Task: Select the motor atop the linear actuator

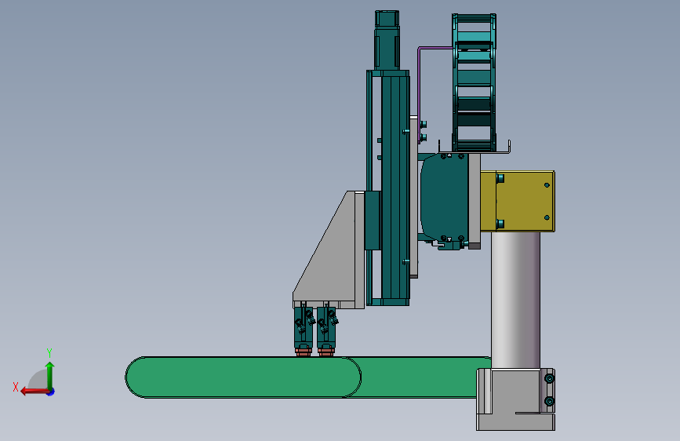Action: tap(387, 40)
